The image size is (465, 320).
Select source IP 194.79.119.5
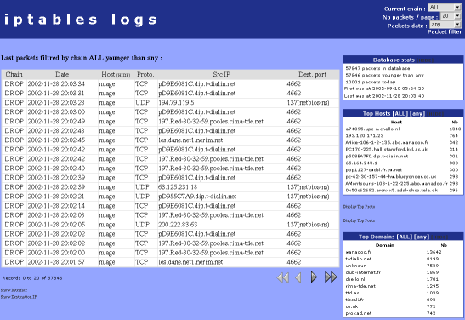[x=176, y=103]
